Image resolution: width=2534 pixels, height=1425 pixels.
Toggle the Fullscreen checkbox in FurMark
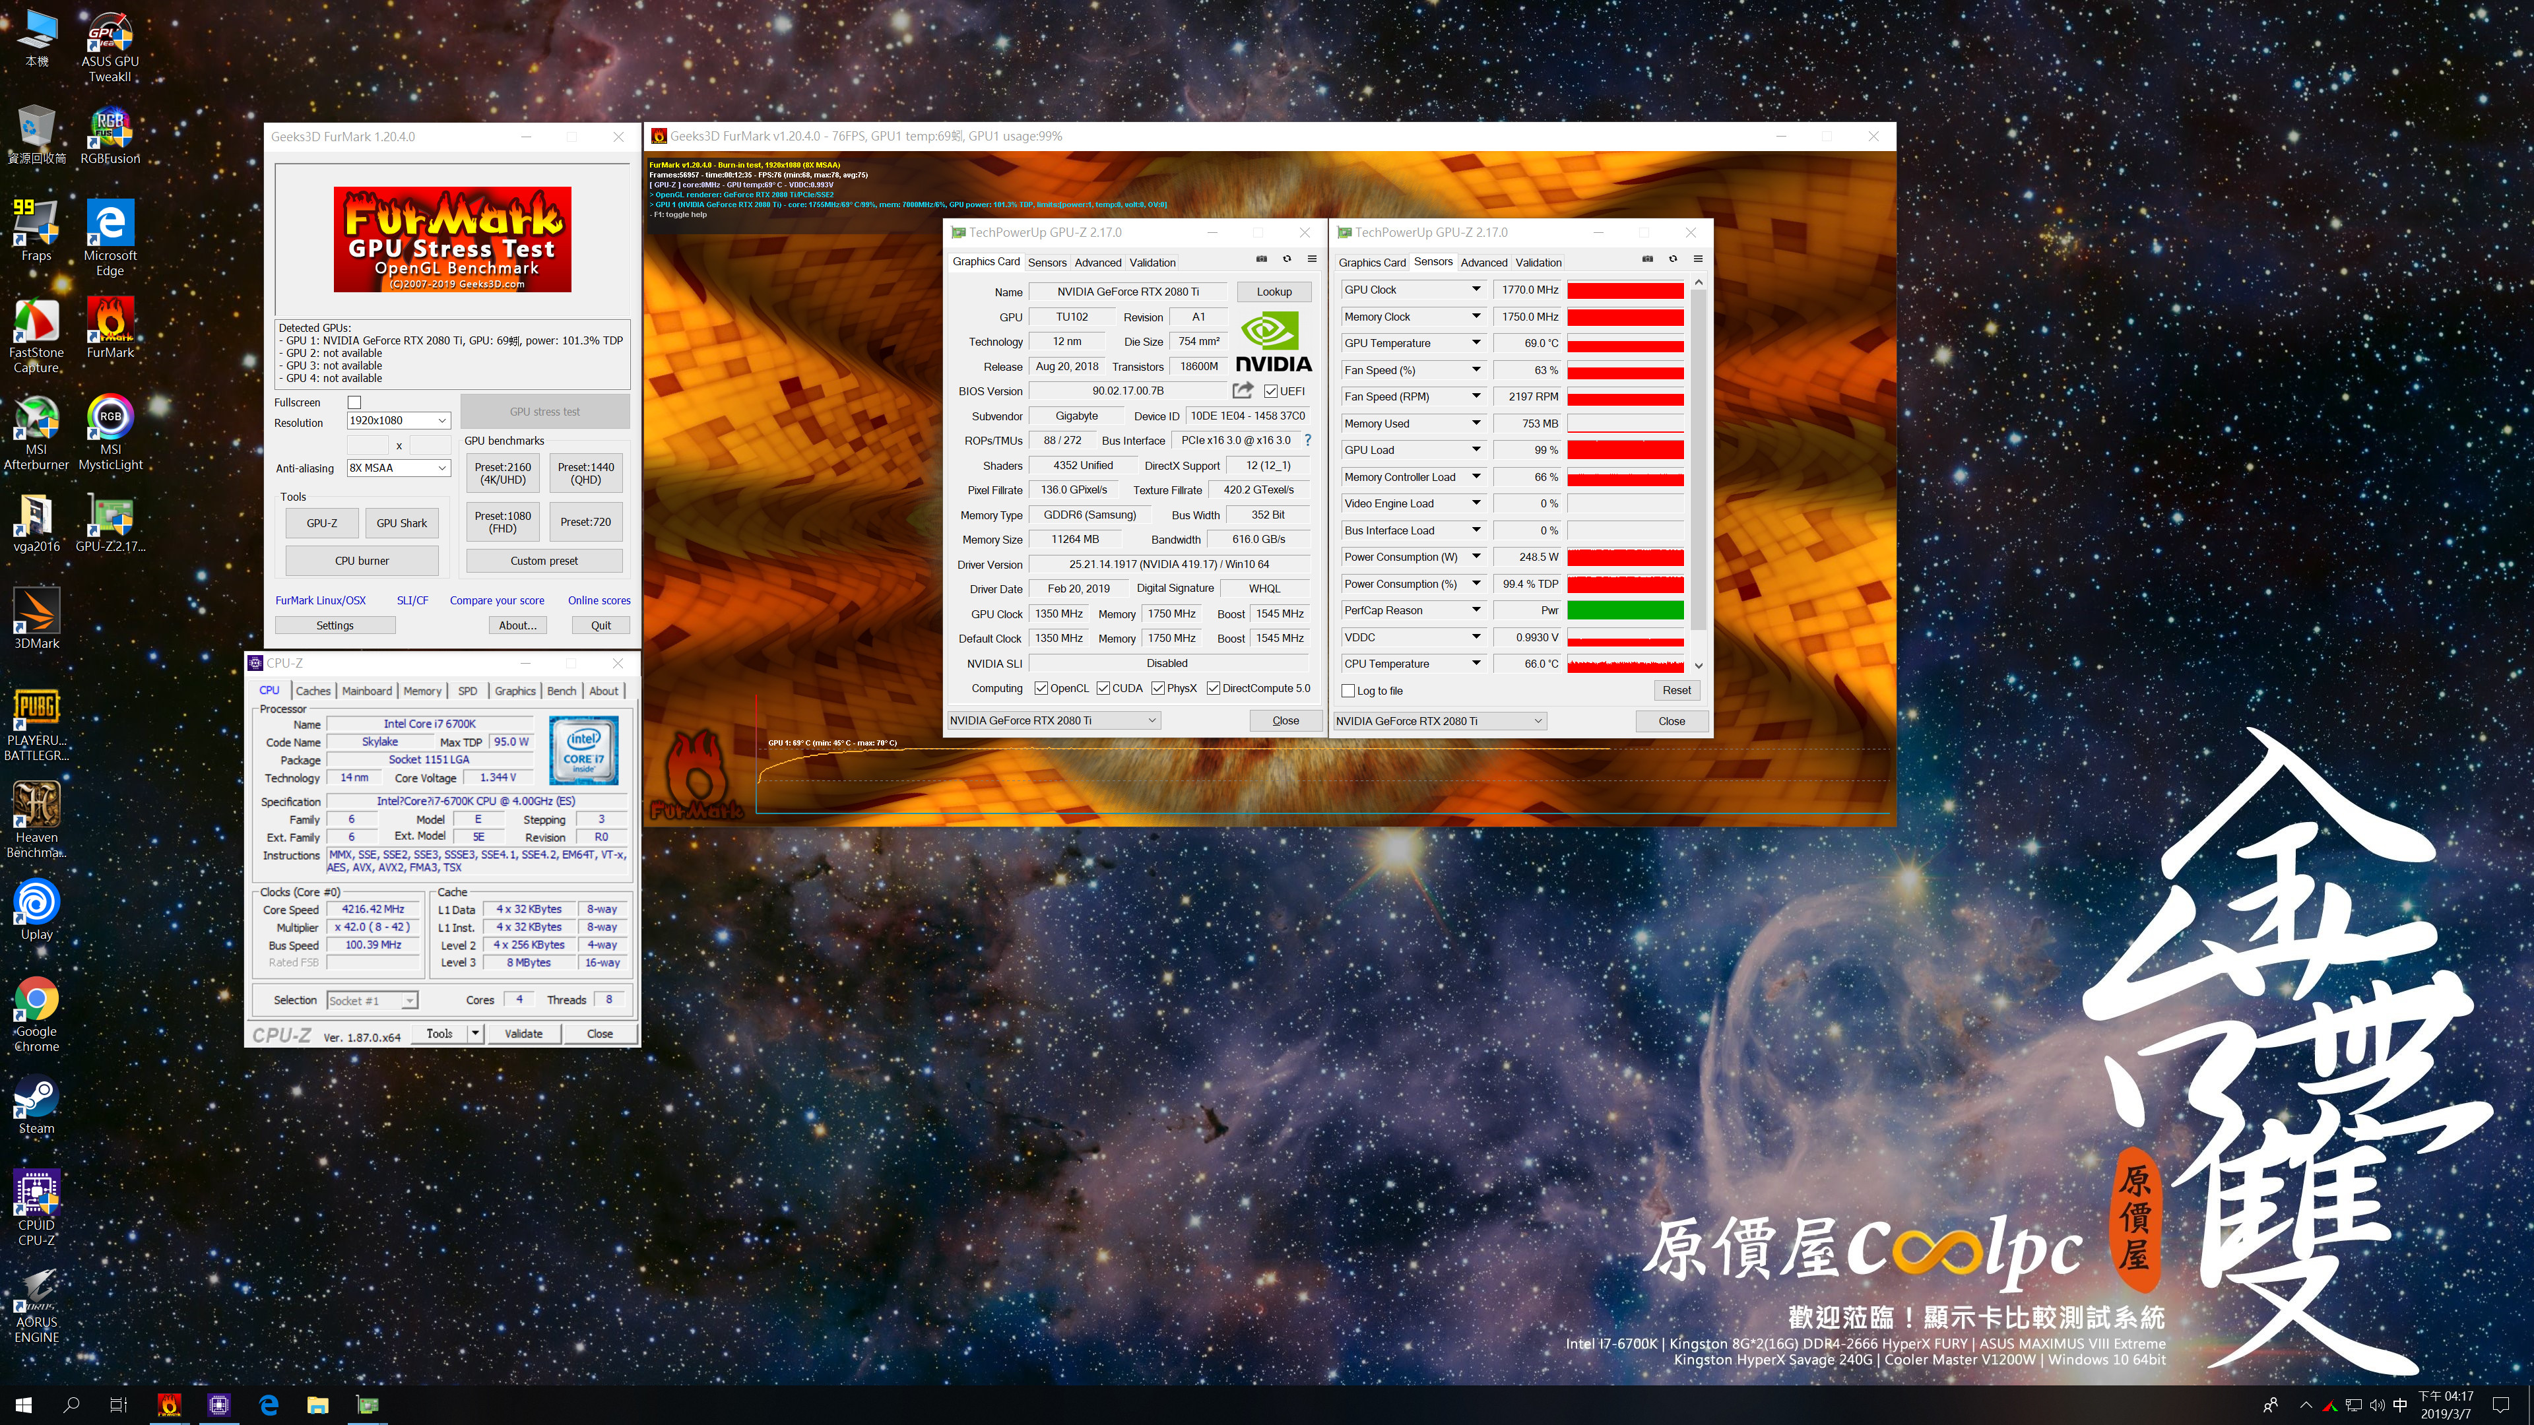(x=354, y=402)
